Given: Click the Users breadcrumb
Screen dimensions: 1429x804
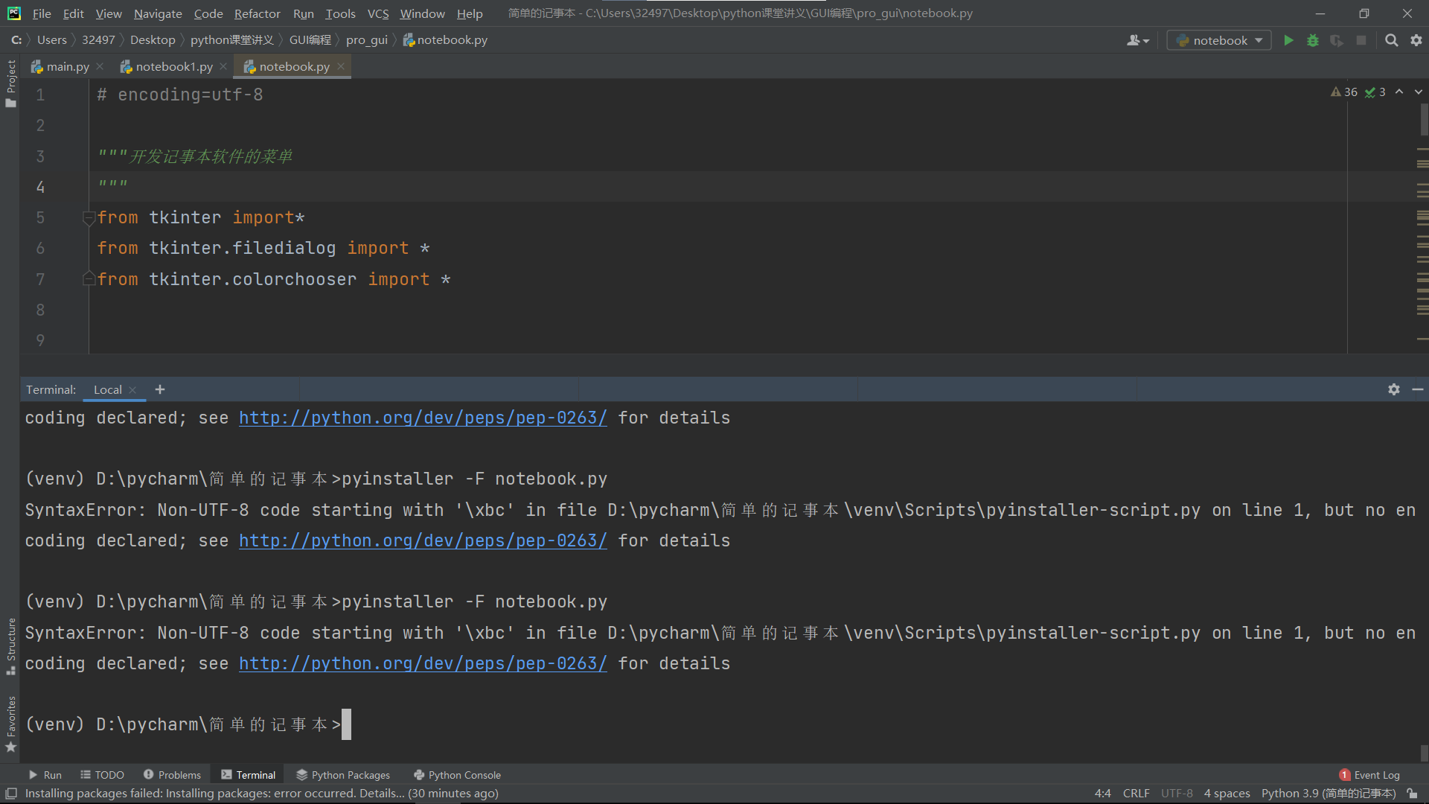Looking at the screenshot, I should pyautogui.click(x=52, y=40).
